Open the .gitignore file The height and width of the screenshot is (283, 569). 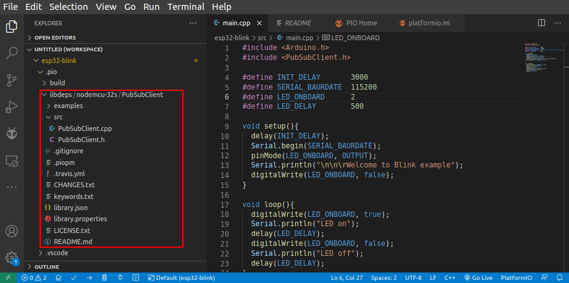116,151
